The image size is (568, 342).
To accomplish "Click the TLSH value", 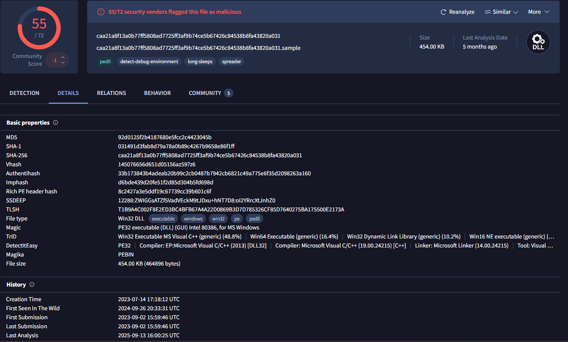I will pyautogui.click(x=231, y=210).
